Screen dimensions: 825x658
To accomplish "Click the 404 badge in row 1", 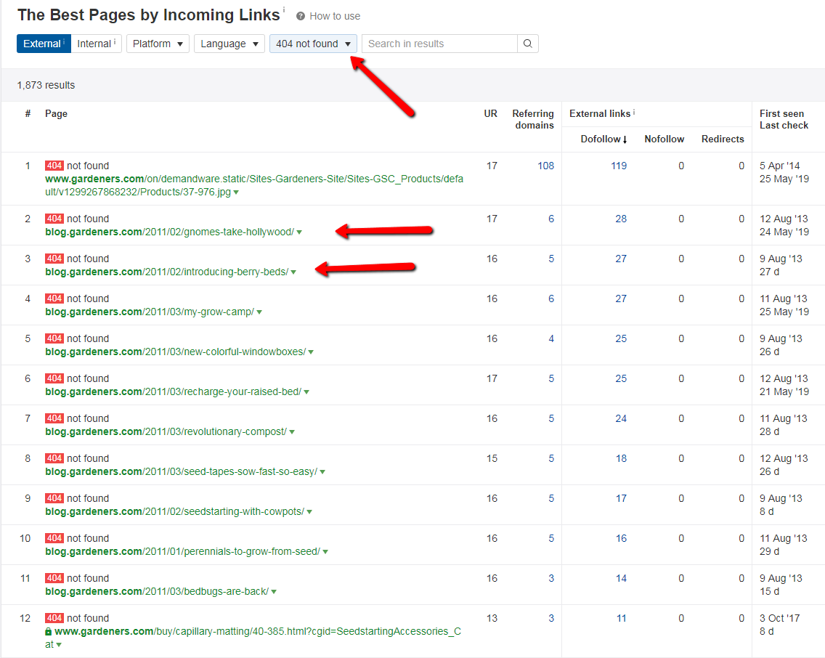I will click(x=54, y=166).
